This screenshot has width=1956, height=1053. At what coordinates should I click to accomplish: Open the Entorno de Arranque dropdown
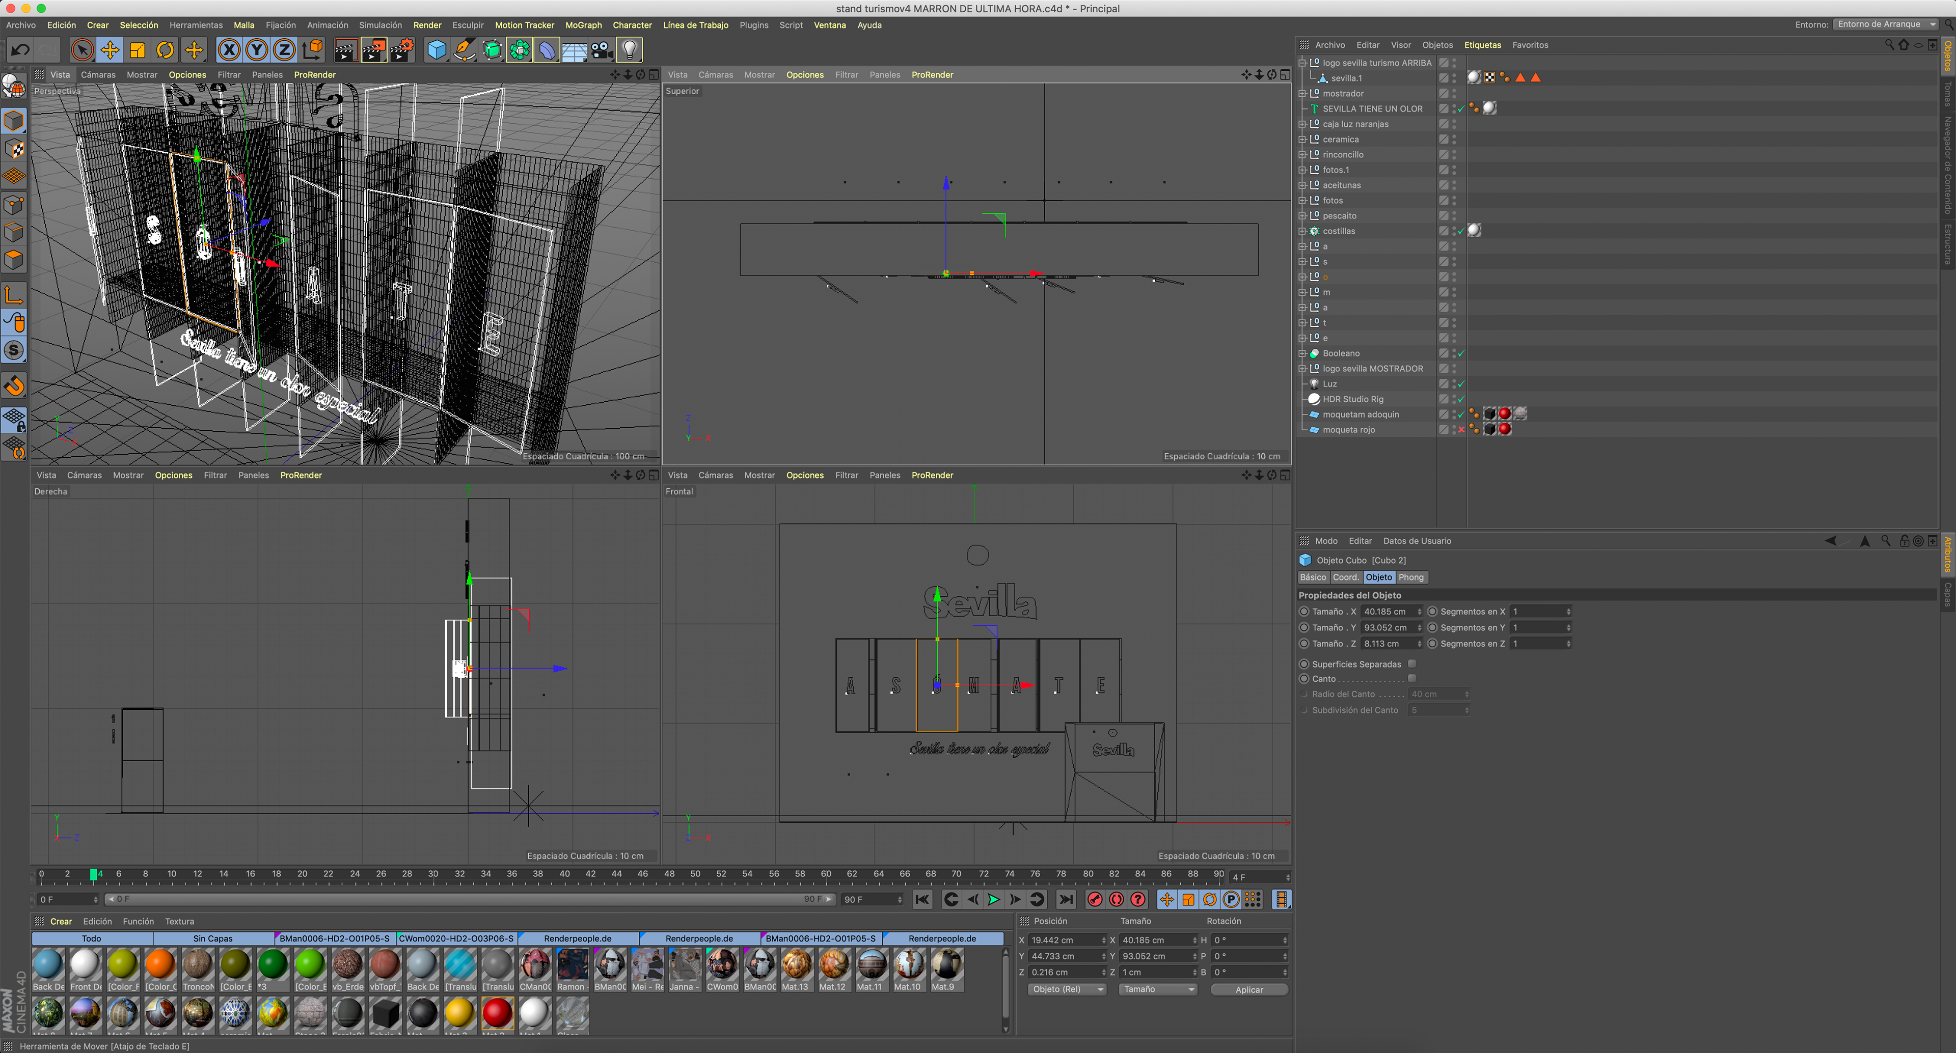[x=1885, y=24]
